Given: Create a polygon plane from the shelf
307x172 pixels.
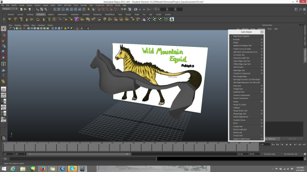Looking at the screenshot, I should coord(32,19).
